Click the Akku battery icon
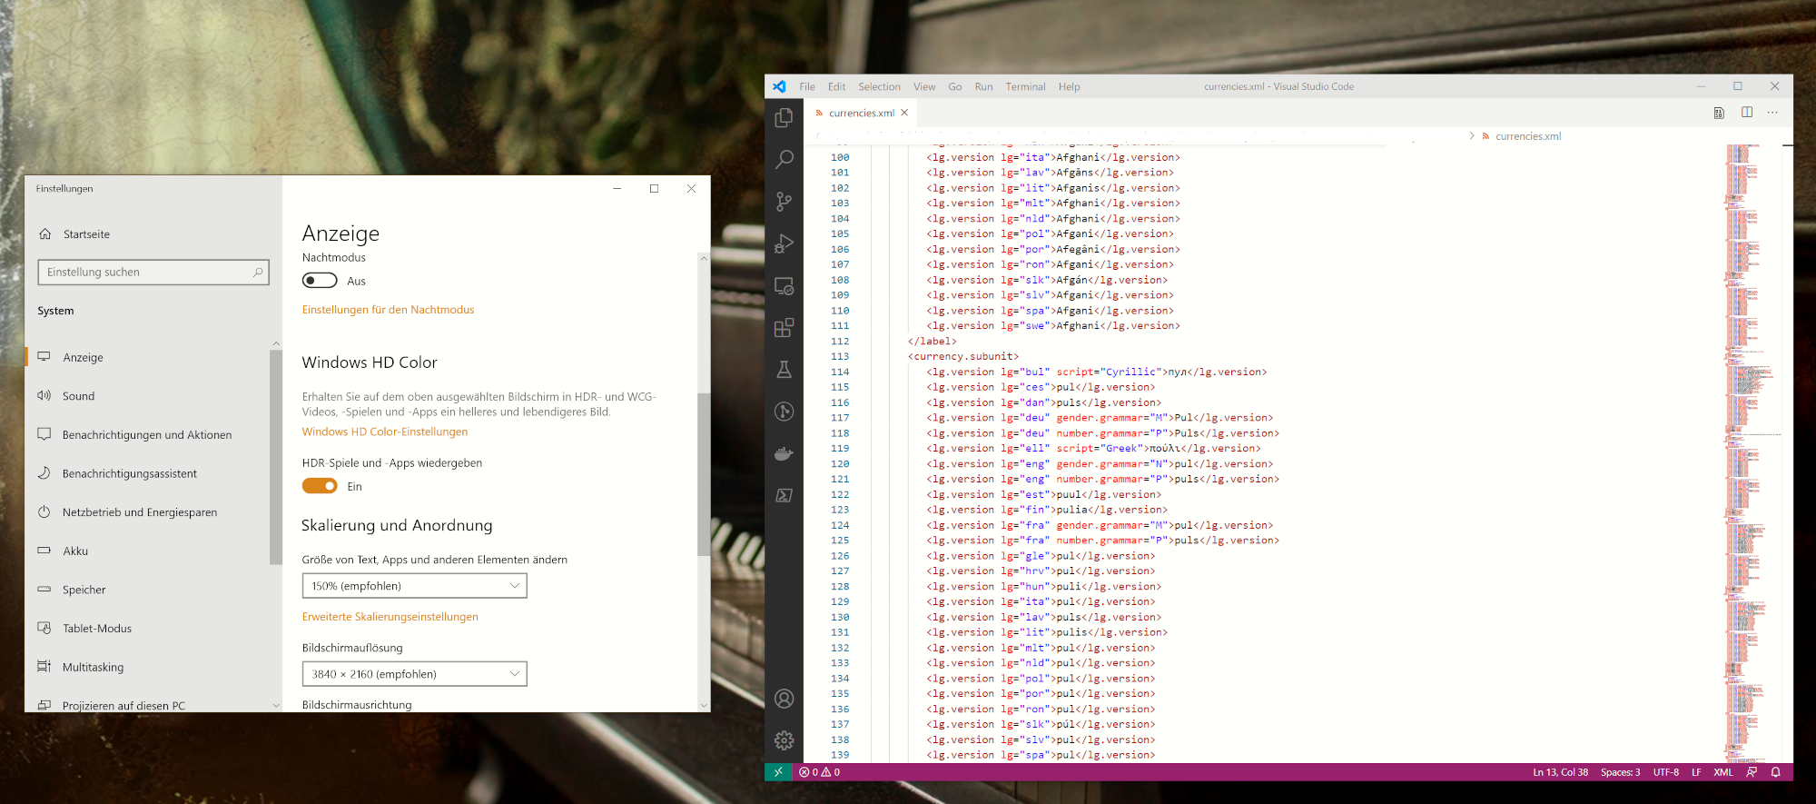The width and height of the screenshot is (1816, 804). pyautogui.click(x=44, y=551)
